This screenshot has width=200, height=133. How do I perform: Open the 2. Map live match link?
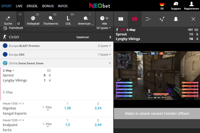click(8, 70)
